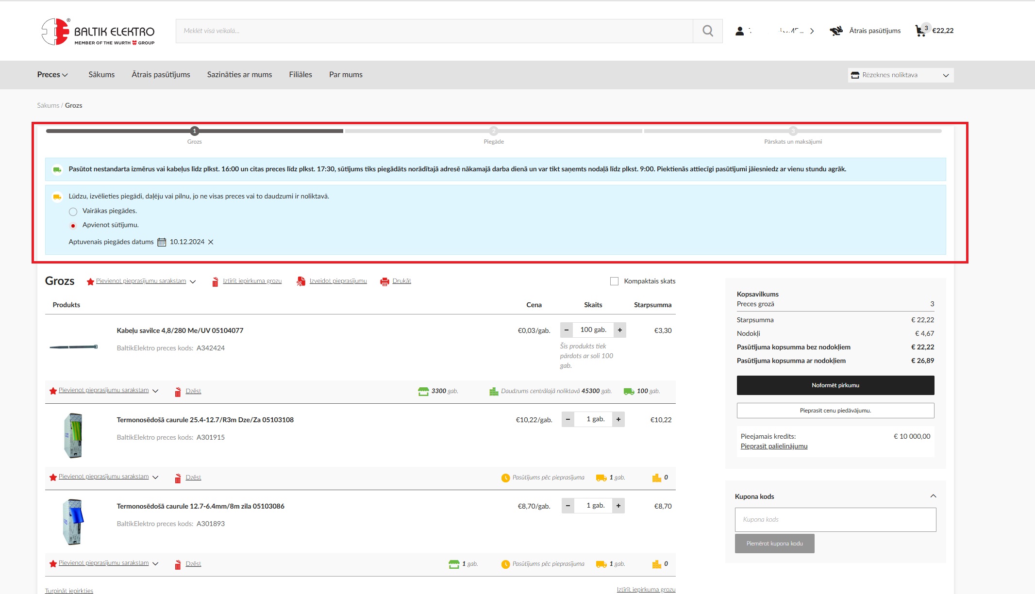1035x594 pixels.
Task: Clear delivery date with the X icon
Action: tap(211, 242)
